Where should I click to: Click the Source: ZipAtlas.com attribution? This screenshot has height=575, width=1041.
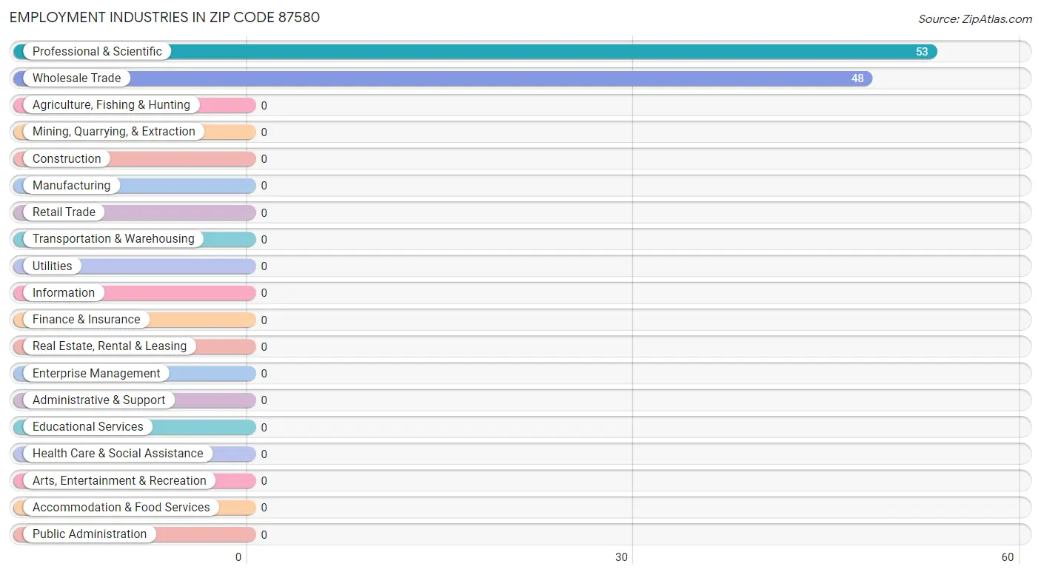coord(975,19)
